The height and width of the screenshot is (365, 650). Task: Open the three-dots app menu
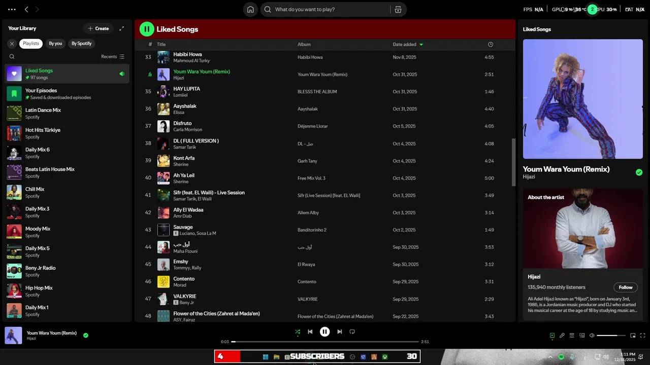[x=12, y=9]
